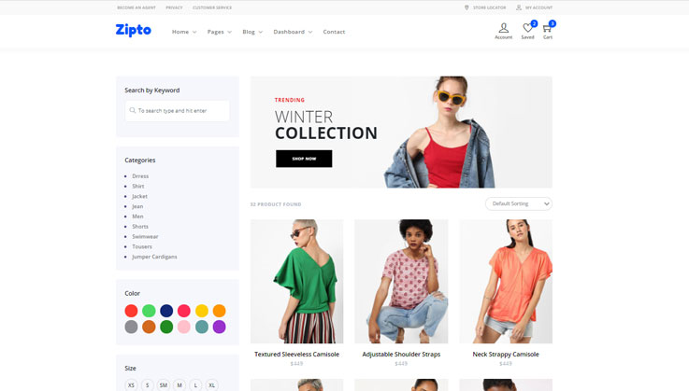689x391 pixels.
Task: Click the Saved heart icon
Action: coord(528,29)
